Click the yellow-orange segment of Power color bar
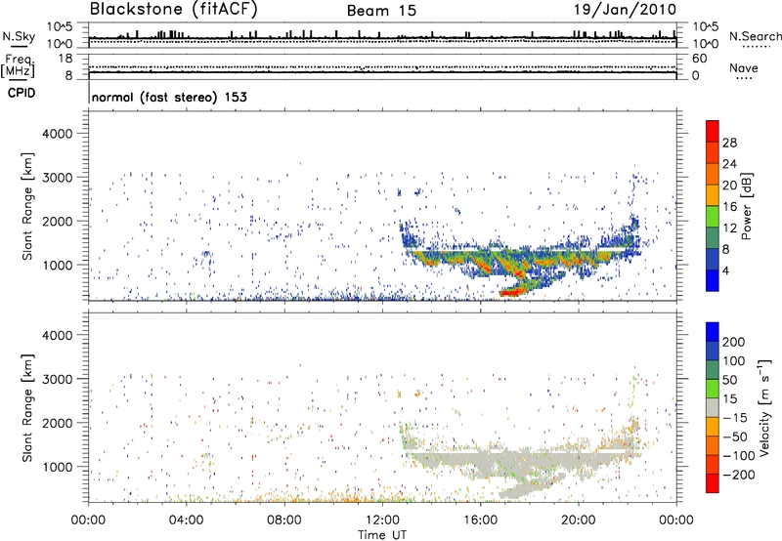 coord(713,194)
